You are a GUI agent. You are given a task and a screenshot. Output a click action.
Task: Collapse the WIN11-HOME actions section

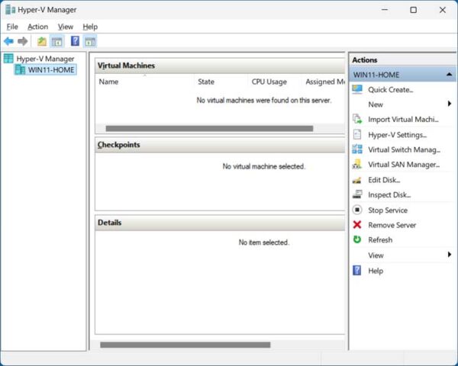(448, 75)
